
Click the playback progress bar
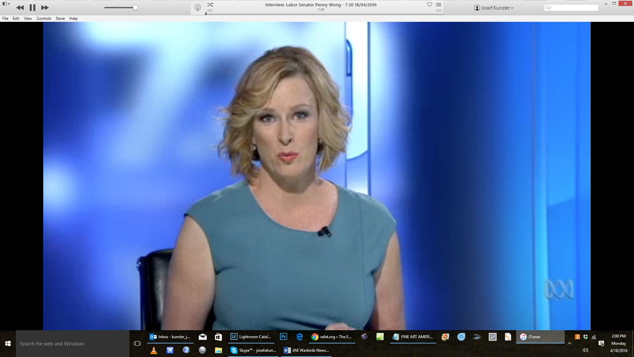(324, 14)
